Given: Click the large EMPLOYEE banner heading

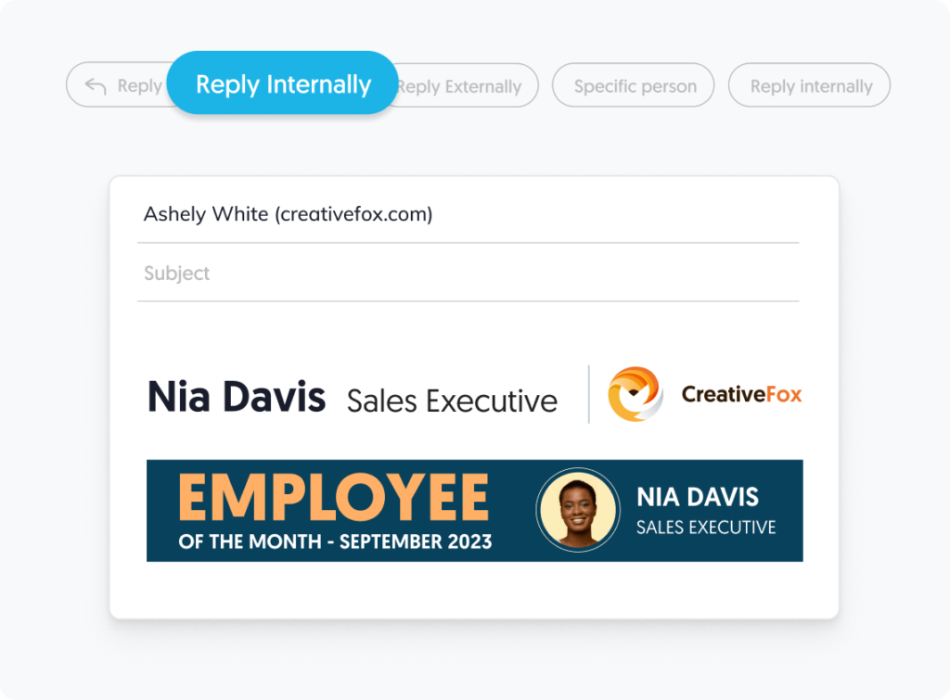Looking at the screenshot, I should coord(333,498).
